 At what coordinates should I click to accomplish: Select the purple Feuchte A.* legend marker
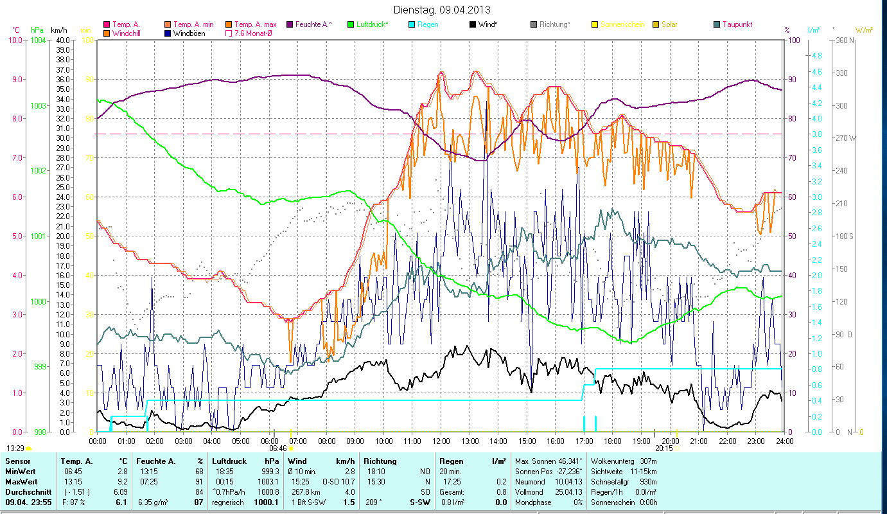tap(289, 25)
